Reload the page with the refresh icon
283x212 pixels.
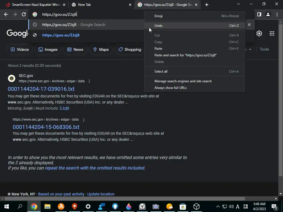pos(24,14)
